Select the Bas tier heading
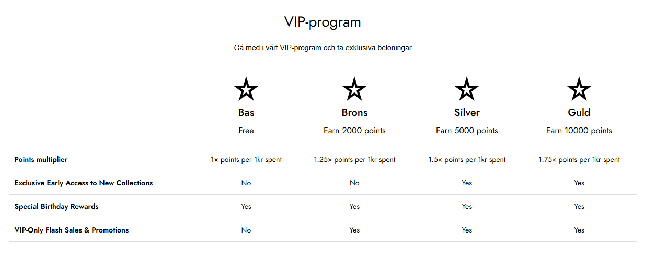 (246, 112)
